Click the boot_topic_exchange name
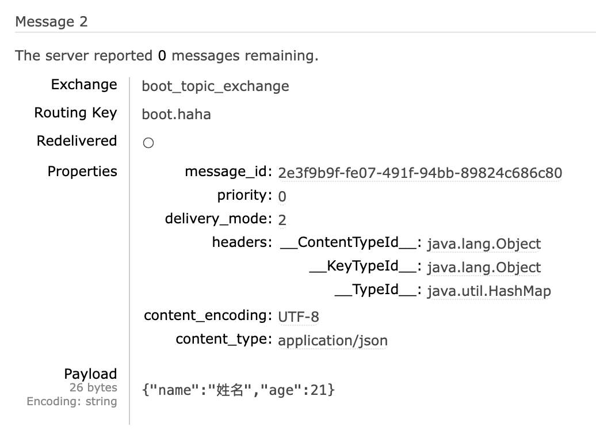596x434 pixels. pos(215,86)
